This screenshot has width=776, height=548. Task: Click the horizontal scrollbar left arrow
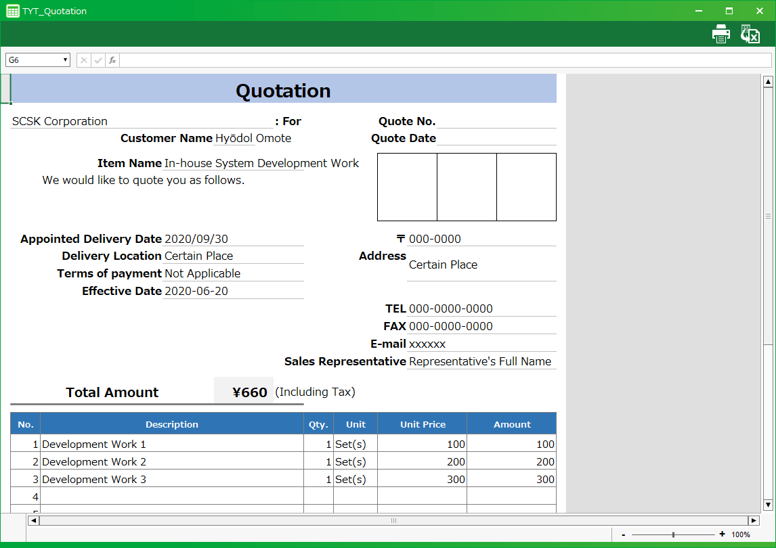[x=33, y=521]
